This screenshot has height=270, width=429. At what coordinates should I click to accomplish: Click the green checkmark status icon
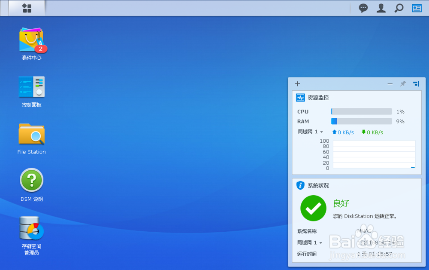click(x=313, y=208)
